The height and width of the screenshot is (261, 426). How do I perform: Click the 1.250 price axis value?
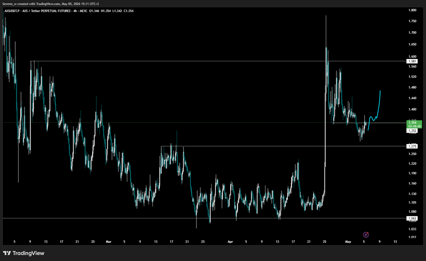coord(412,154)
